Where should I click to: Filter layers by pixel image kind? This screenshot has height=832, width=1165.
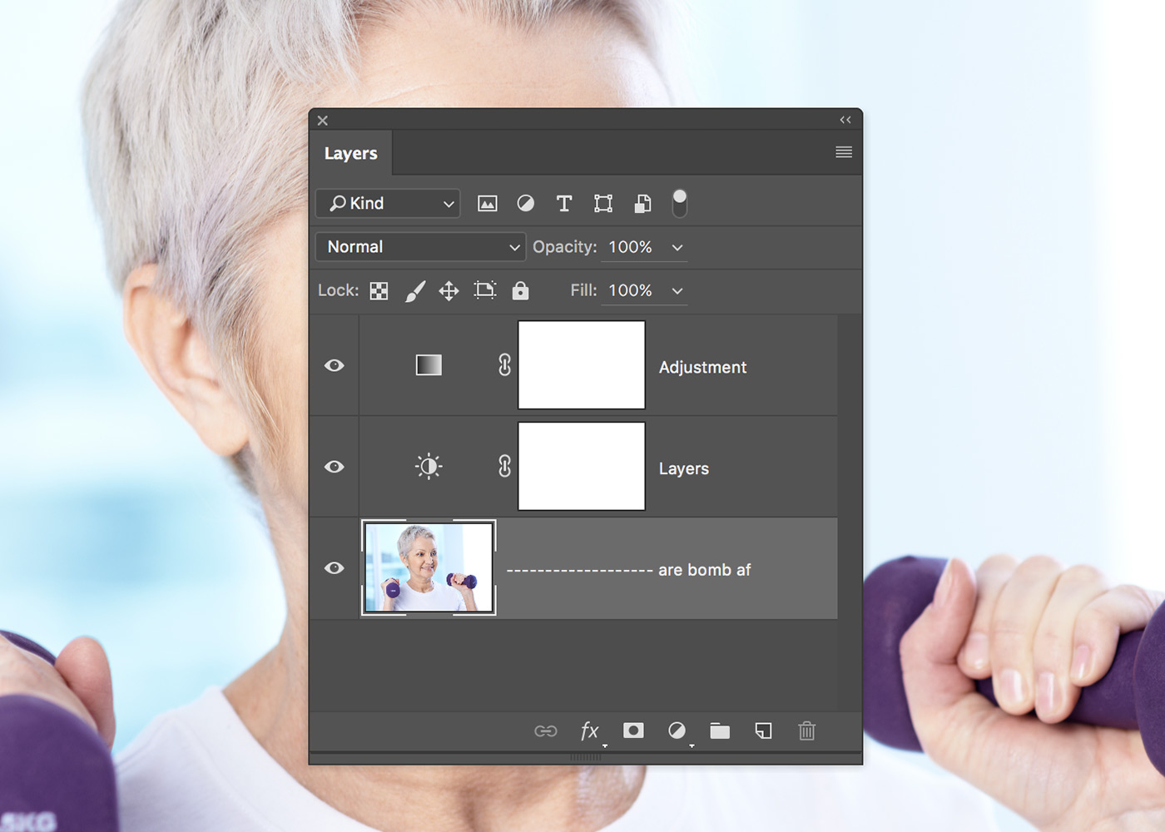click(x=488, y=204)
